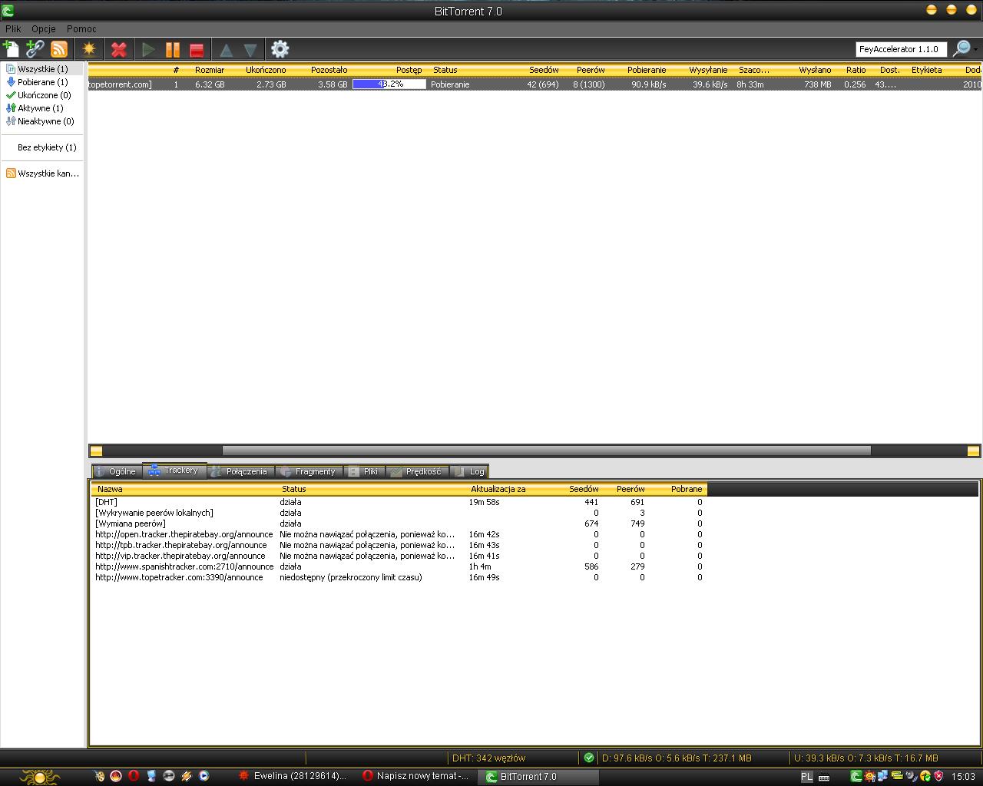Screen dimensions: 983x786
Task: Click the horizontal scrollbar thumb
Action: tap(547, 451)
